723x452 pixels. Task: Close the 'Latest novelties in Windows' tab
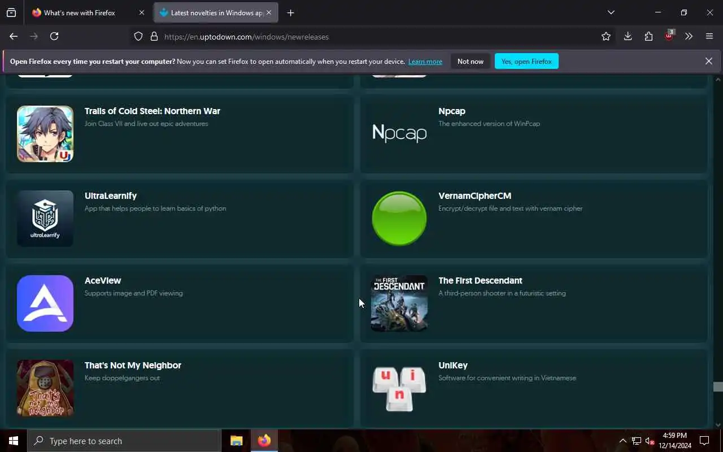point(269,12)
